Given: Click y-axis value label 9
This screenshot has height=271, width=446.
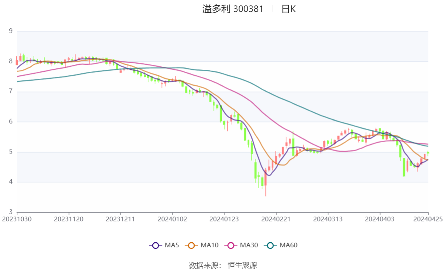Looking at the screenshot, I should pos(11,31).
